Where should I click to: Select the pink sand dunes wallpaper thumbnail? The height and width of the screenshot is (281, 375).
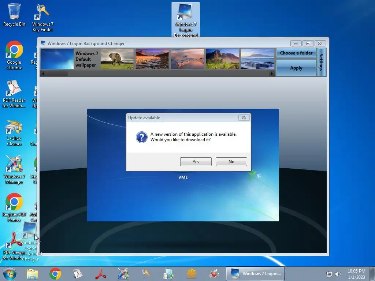click(x=187, y=59)
